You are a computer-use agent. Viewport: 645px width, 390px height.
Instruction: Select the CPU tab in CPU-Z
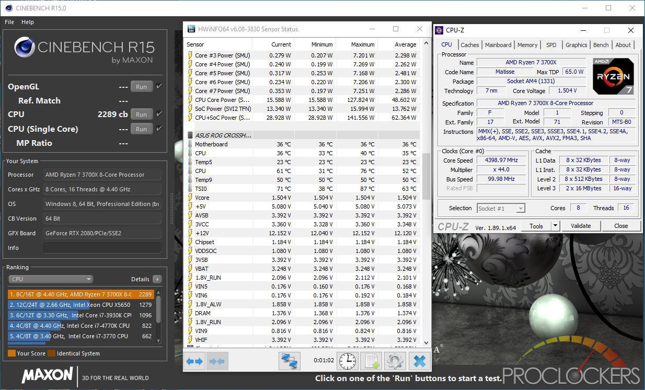coord(447,44)
